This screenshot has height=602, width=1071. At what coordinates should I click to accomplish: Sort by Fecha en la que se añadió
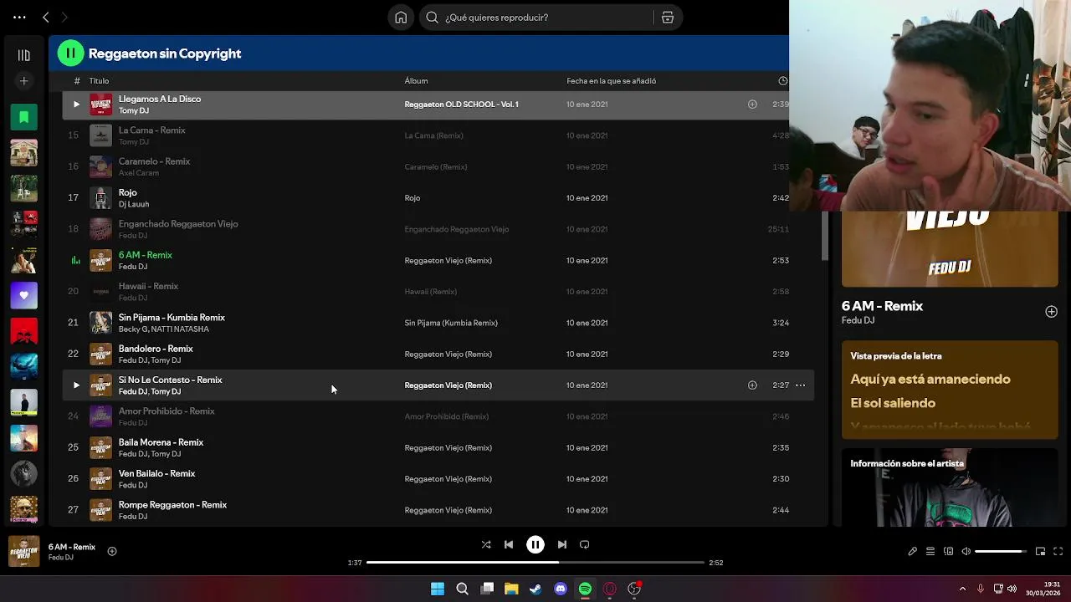pyautogui.click(x=611, y=81)
